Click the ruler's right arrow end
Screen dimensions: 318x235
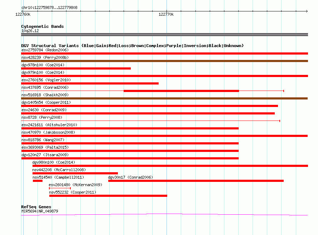307,11
